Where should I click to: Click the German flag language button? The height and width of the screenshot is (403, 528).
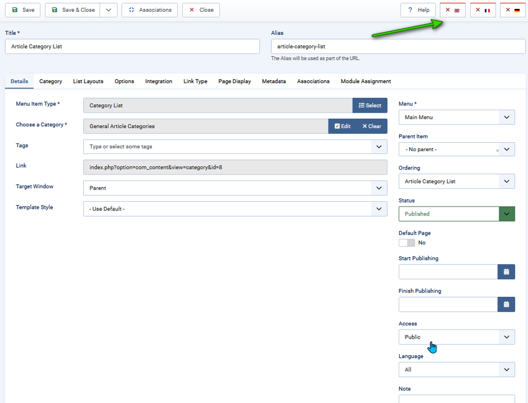coord(513,10)
